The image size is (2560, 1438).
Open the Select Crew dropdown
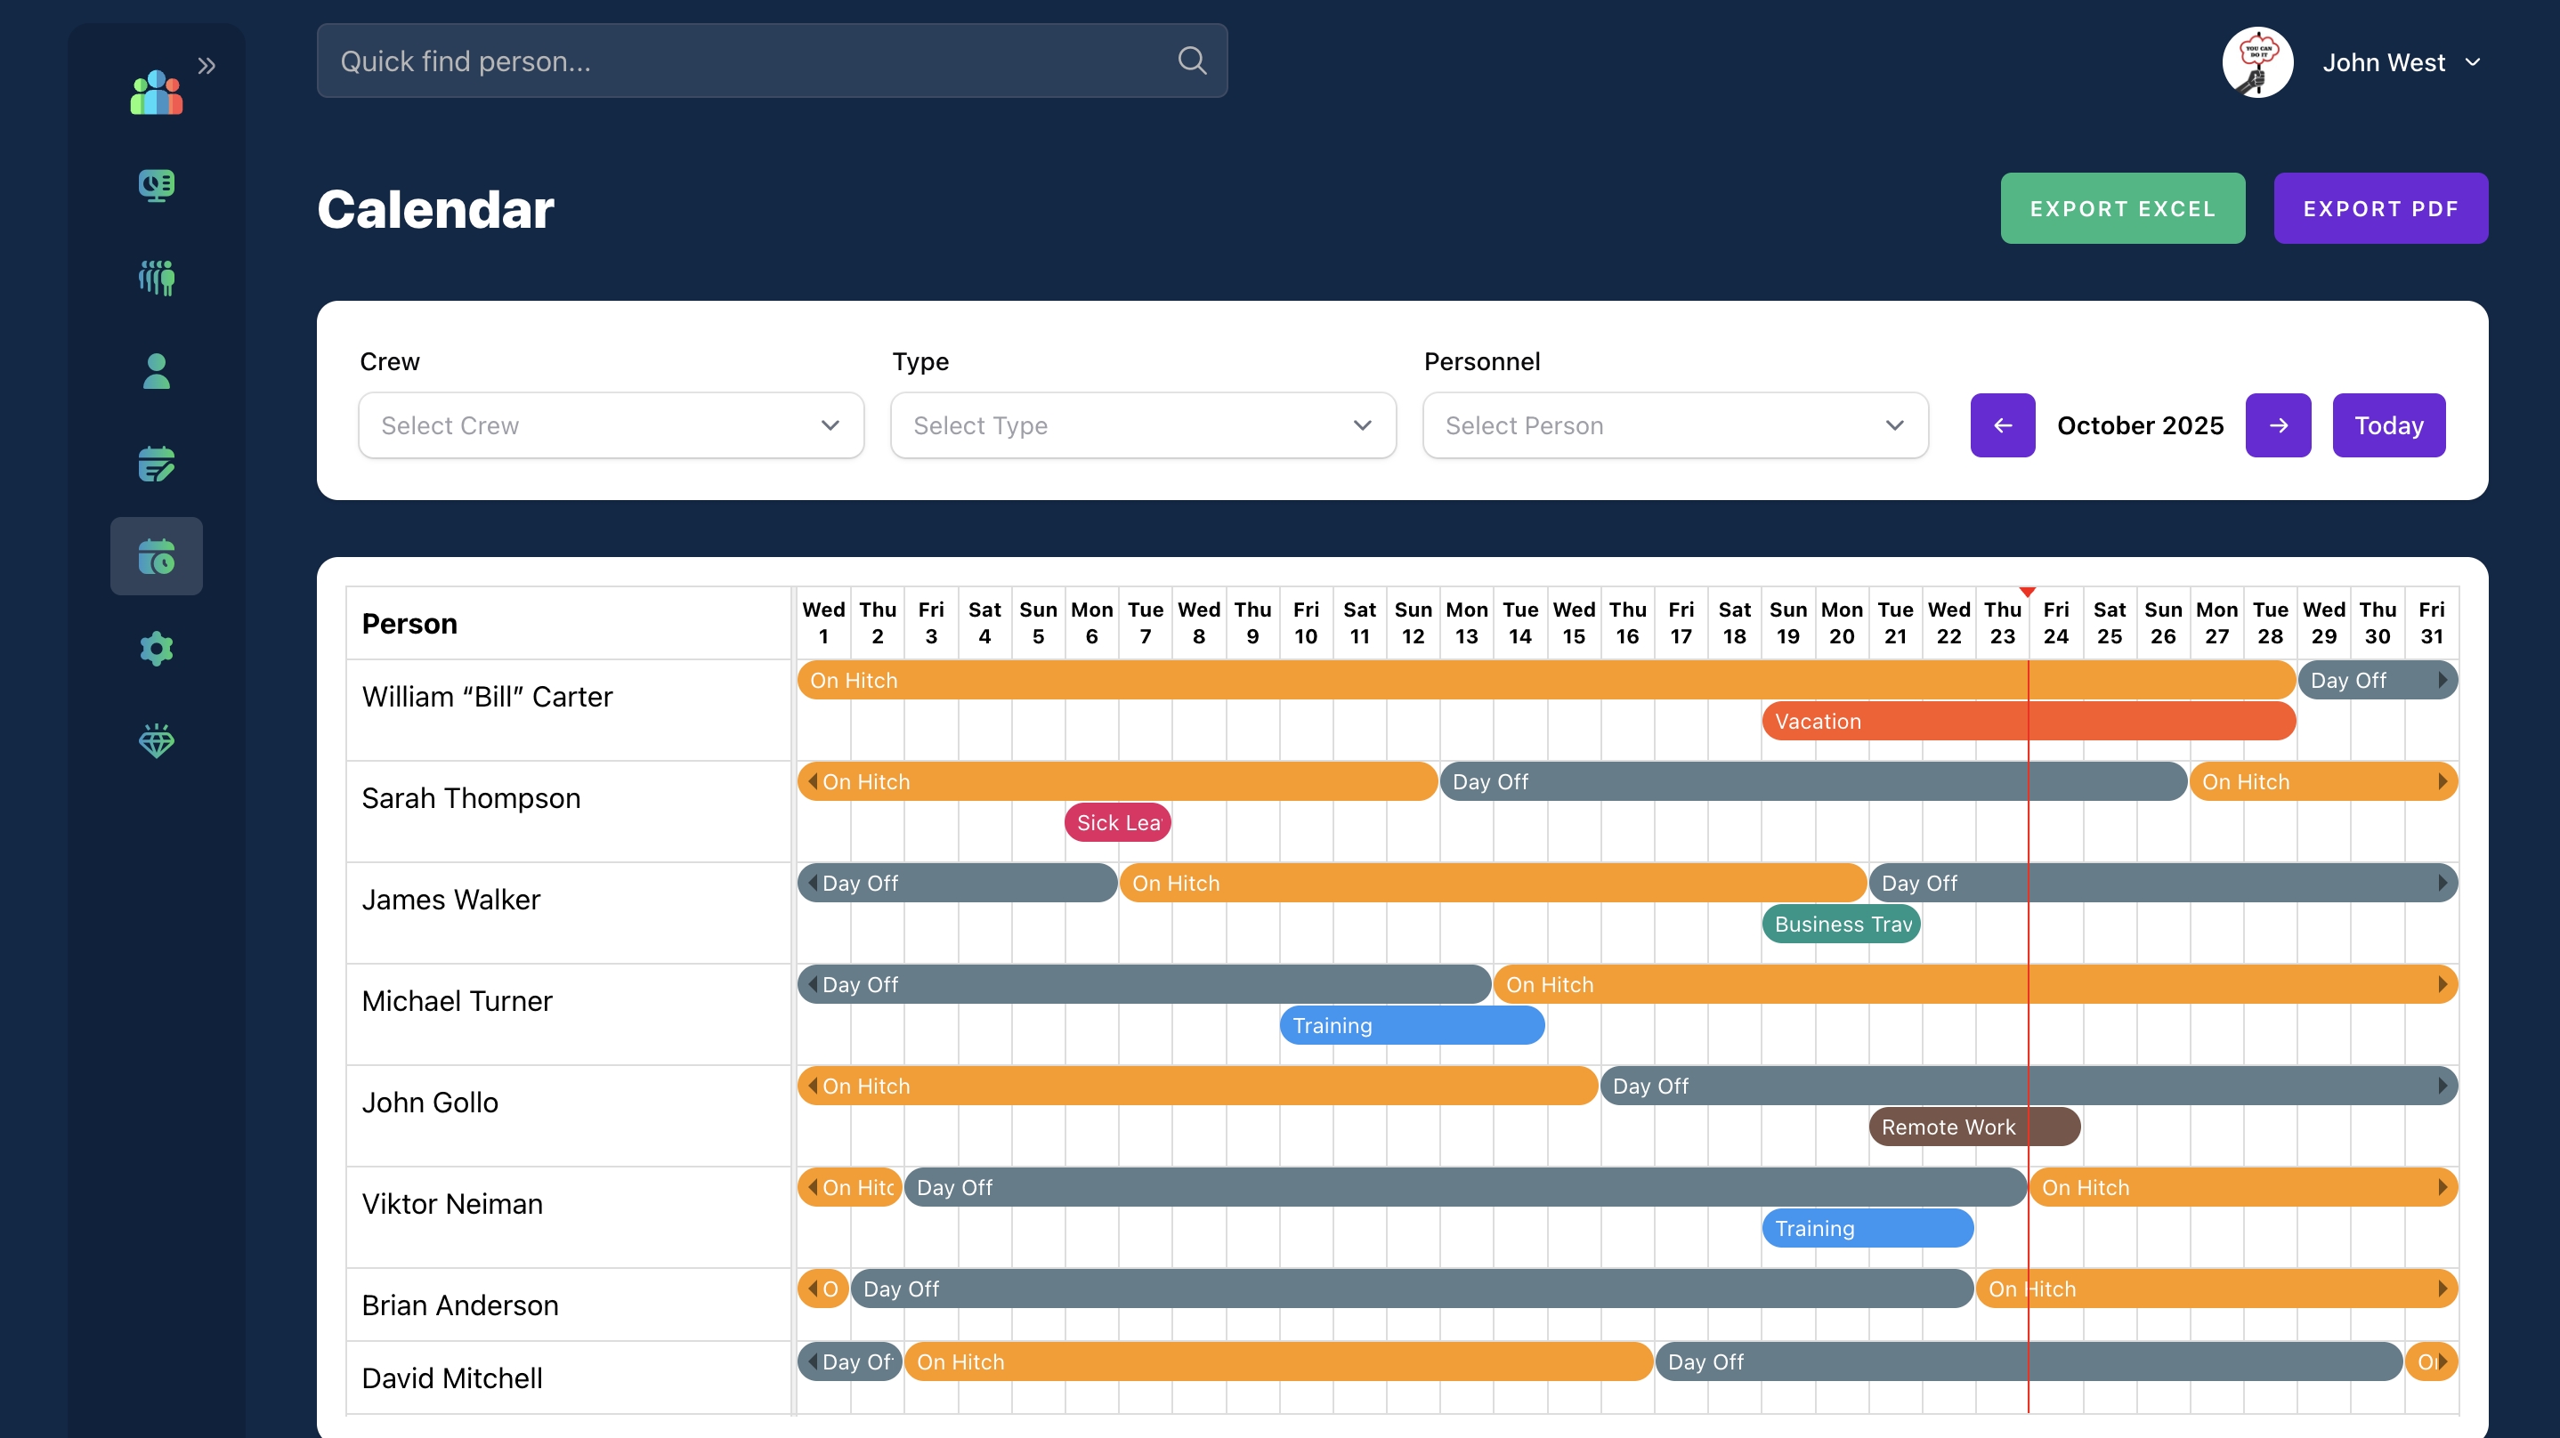click(611, 425)
